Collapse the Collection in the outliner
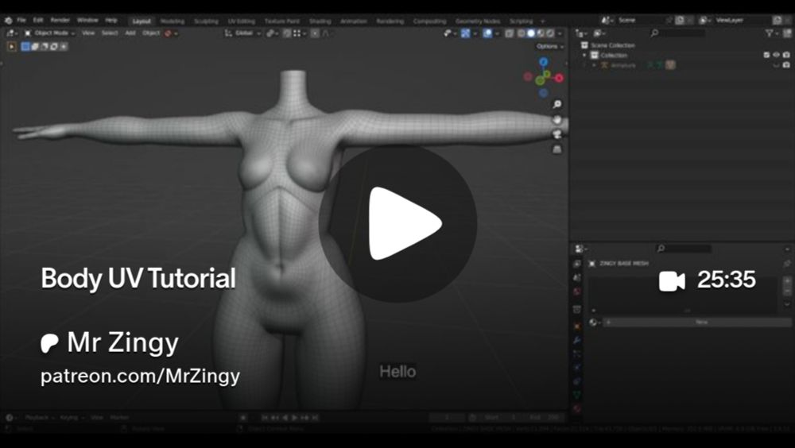Viewport: 795px width, 448px height. (x=584, y=56)
